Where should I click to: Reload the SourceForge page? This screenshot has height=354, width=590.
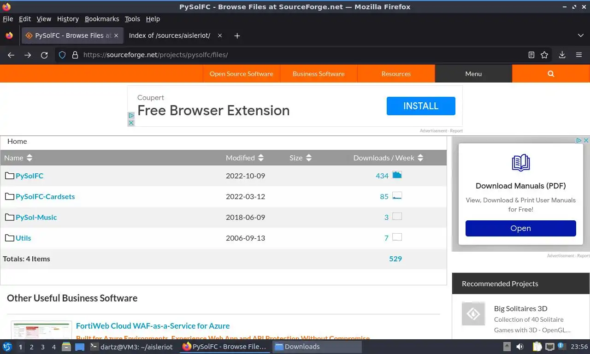point(44,55)
